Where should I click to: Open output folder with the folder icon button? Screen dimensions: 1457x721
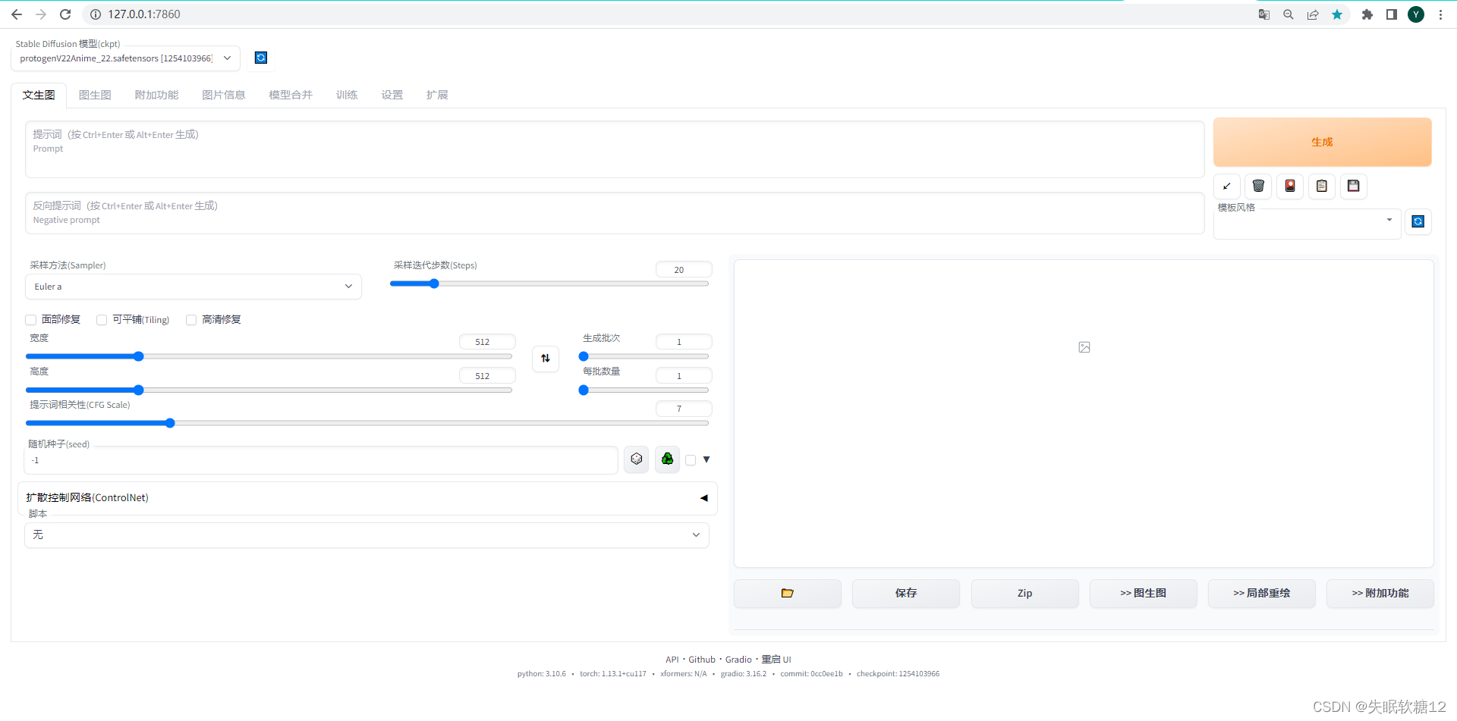pyautogui.click(x=788, y=593)
